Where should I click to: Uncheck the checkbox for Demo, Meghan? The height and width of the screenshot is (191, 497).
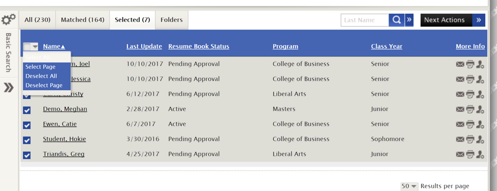tap(27, 110)
